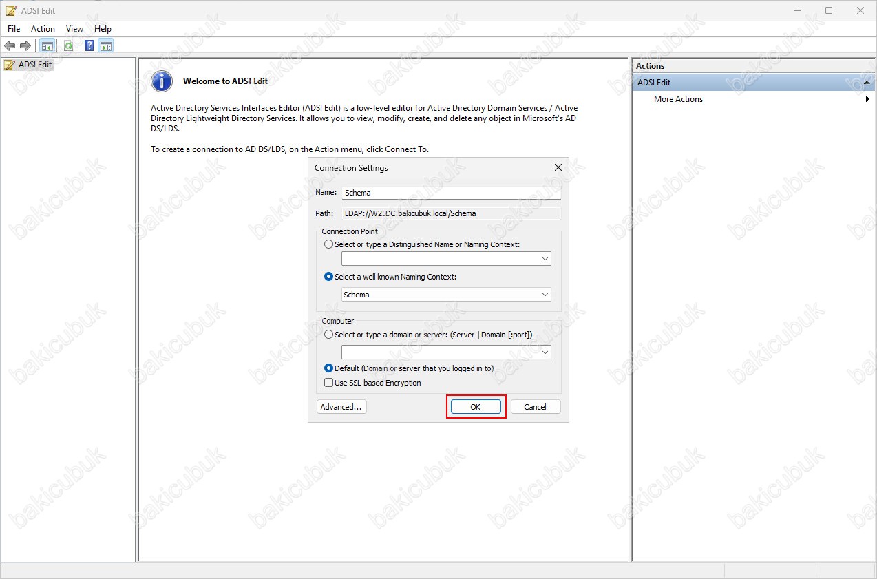
Task: Close the ADSI Edit main window
Action: pyautogui.click(x=860, y=10)
